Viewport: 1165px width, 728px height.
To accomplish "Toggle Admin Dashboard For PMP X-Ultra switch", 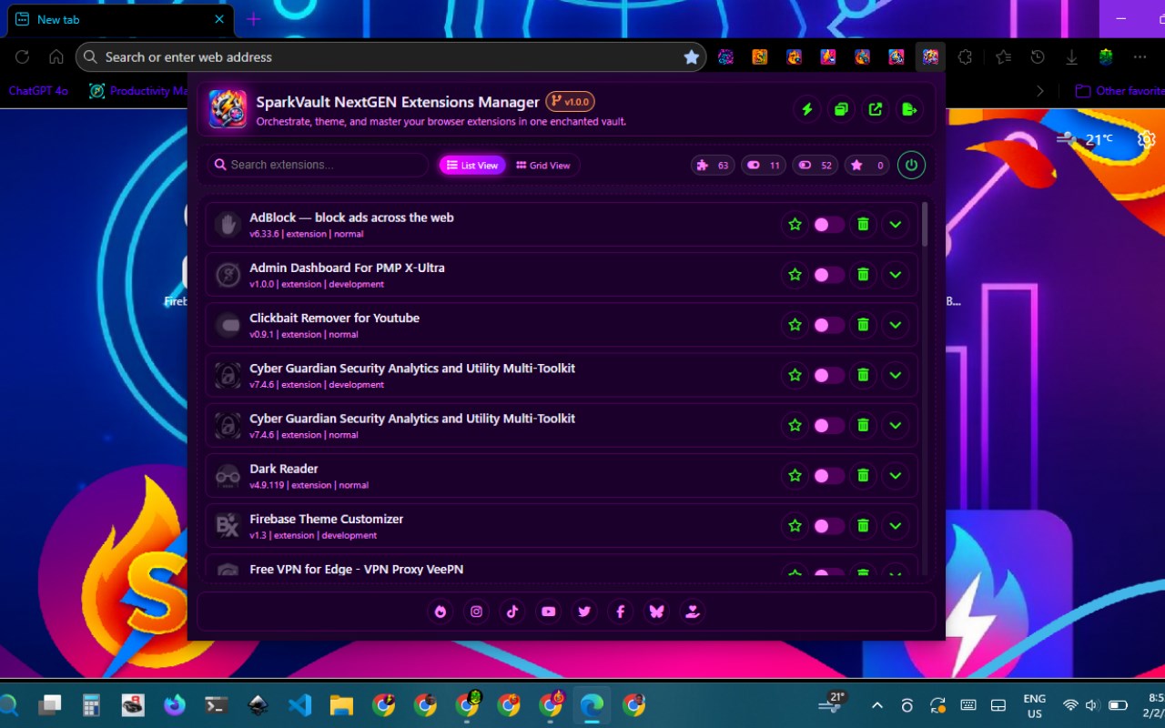I will pos(828,275).
